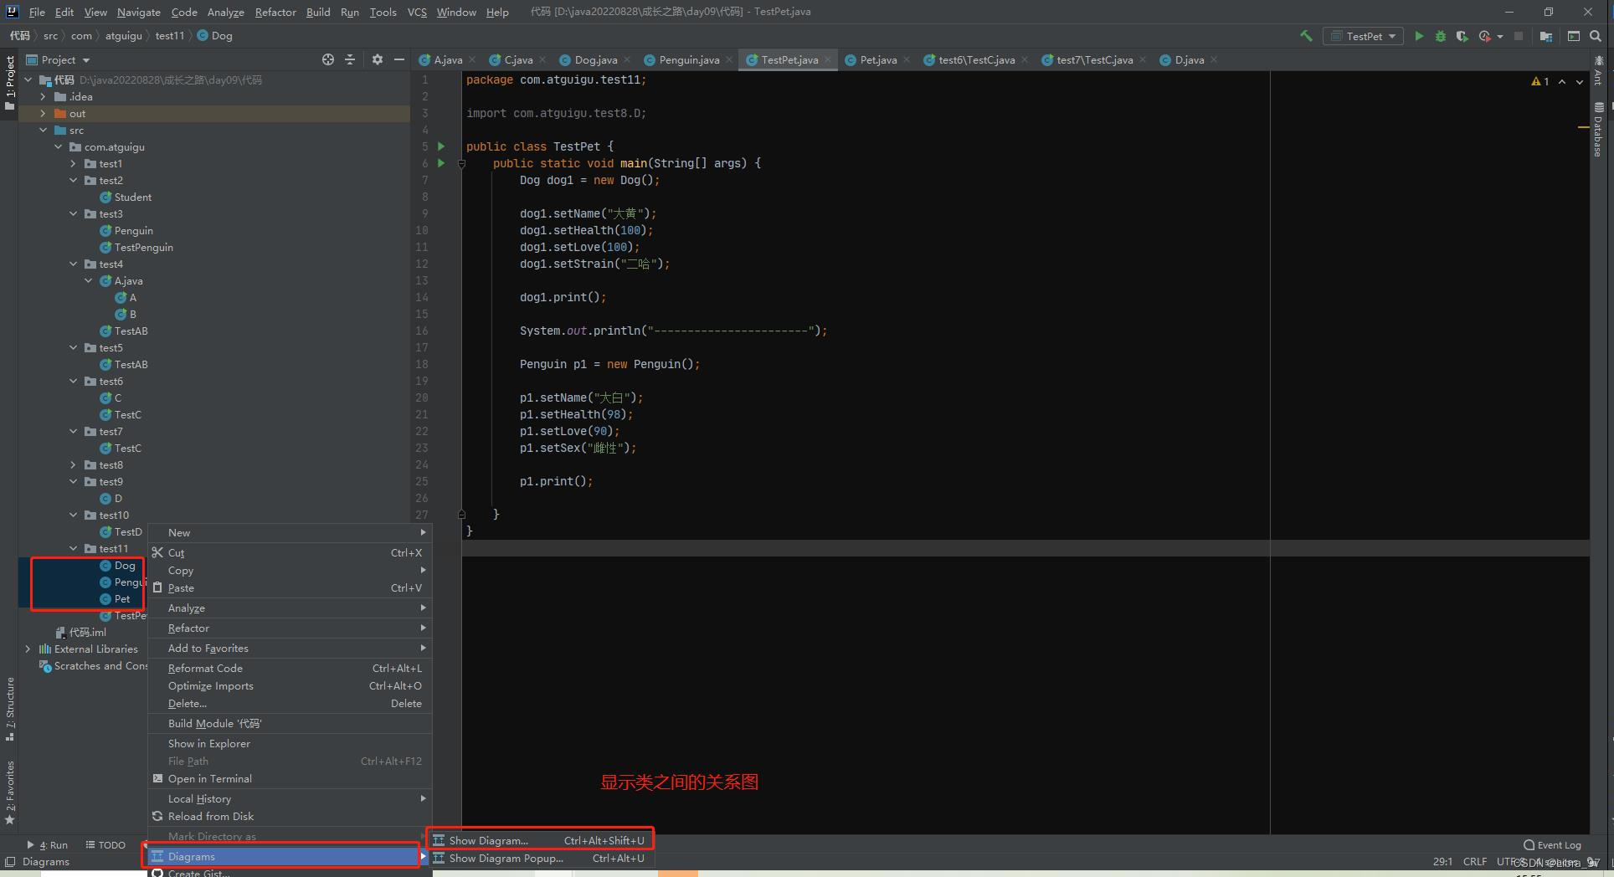Open the Z: Structure side panel

tap(10, 709)
